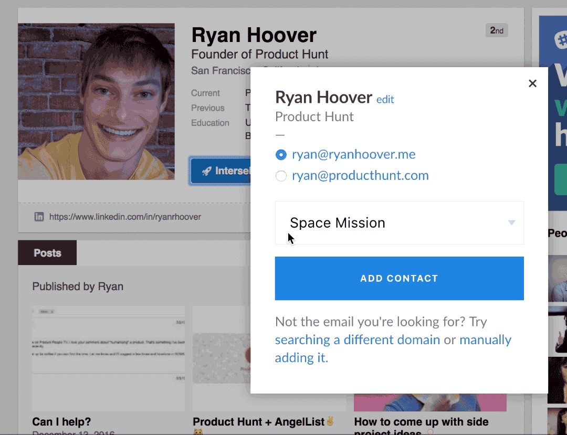
Task: Click the Published by Ryan heading
Action: [78, 287]
